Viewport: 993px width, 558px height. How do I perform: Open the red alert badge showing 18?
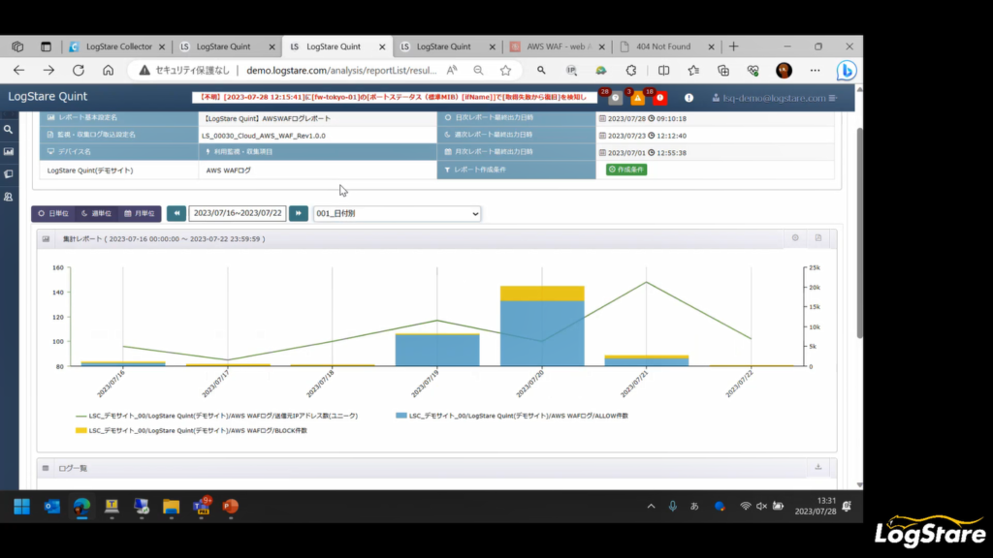(x=659, y=98)
